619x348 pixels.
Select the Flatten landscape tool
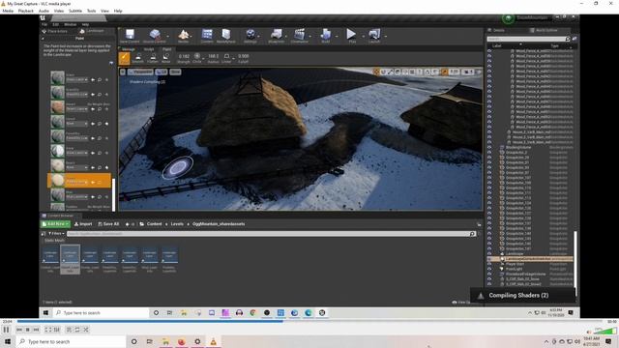[x=153, y=58]
